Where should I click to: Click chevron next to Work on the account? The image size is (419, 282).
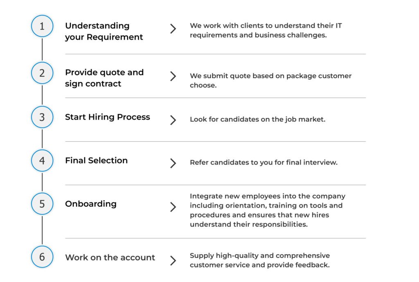pyautogui.click(x=173, y=261)
